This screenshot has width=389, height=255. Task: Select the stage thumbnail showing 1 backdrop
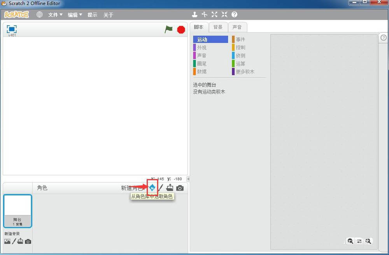pos(18,211)
